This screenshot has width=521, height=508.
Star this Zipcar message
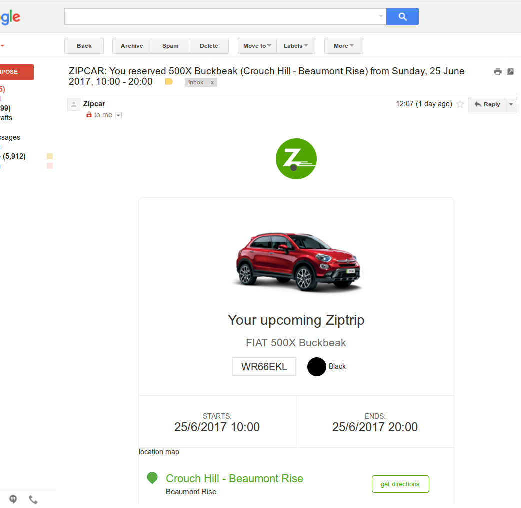tap(460, 104)
